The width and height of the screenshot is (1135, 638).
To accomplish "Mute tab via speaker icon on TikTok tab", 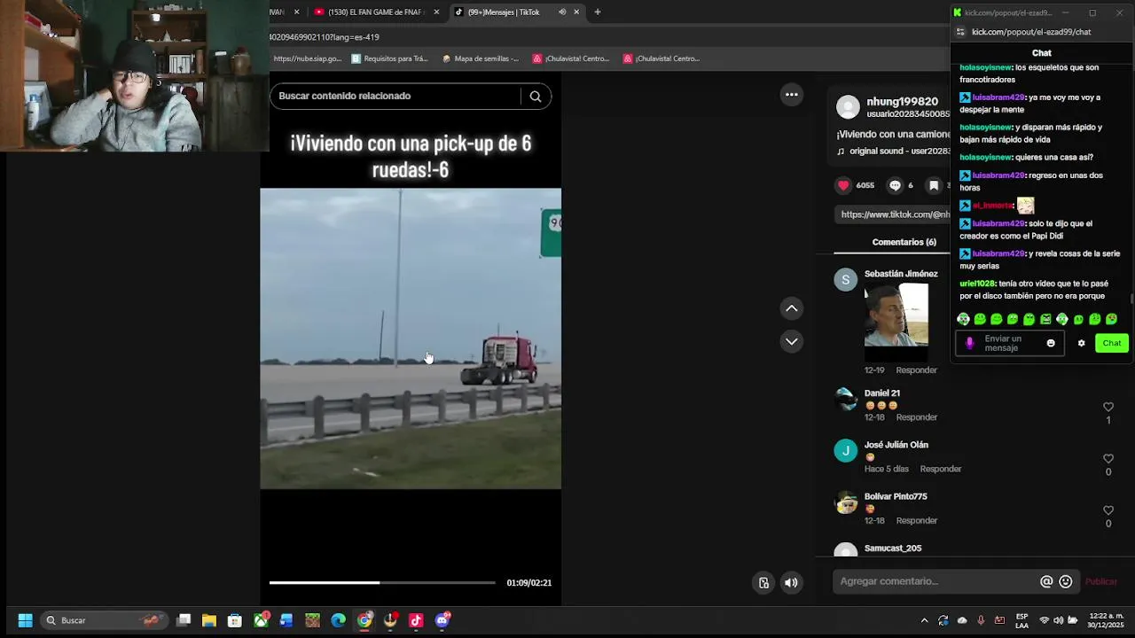I will (562, 12).
